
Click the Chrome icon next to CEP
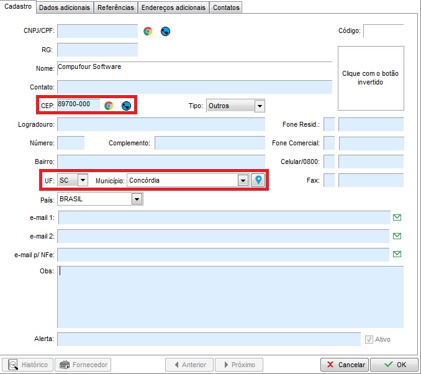tap(109, 106)
